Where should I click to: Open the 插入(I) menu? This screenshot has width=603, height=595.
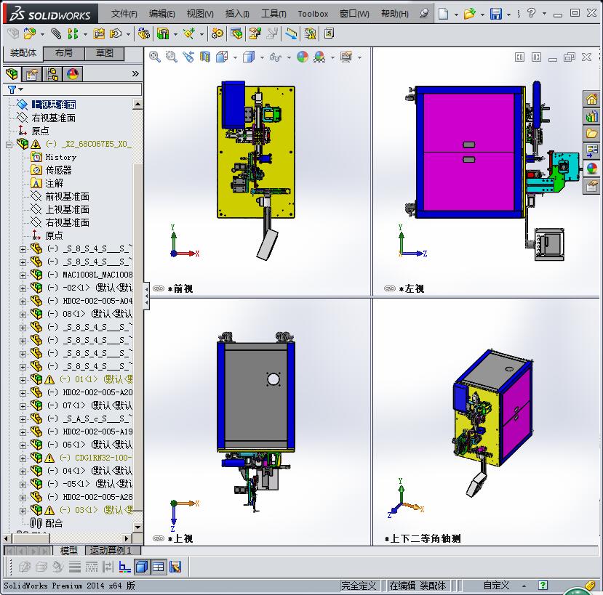pyautogui.click(x=237, y=15)
